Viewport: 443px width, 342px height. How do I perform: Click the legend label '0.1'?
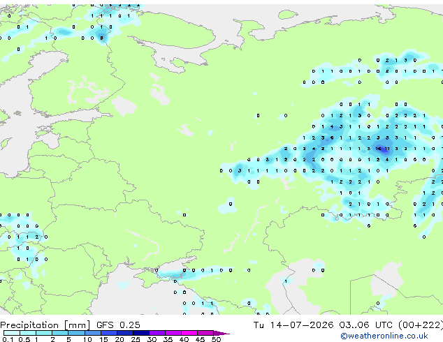8,339
